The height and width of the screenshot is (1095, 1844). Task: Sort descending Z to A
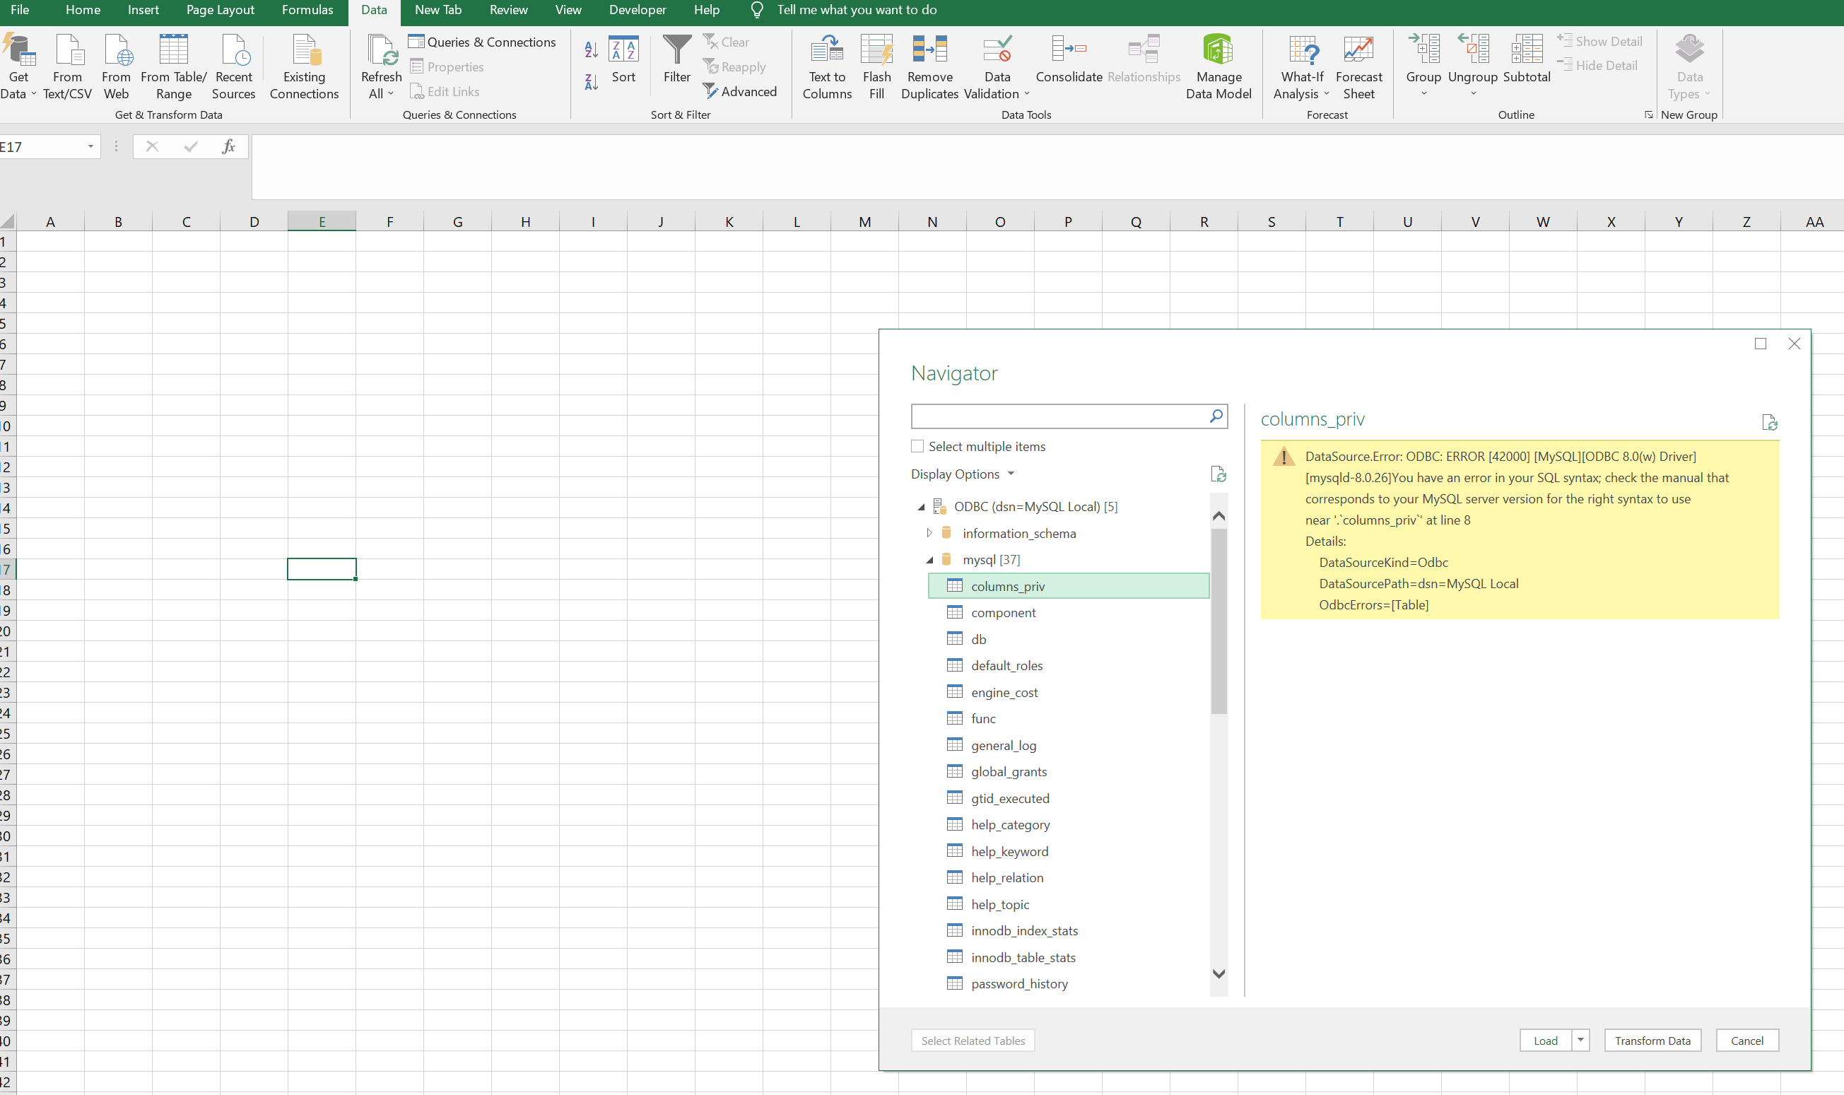point(591,82)
